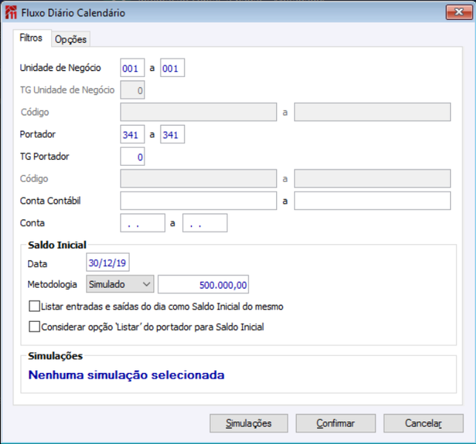Click the Cancelar button
The image size is (476, 444).
point(423,423)
